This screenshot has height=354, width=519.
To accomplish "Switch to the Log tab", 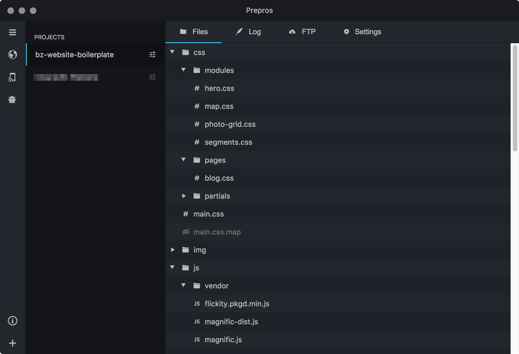I will (x=248, y=32).
